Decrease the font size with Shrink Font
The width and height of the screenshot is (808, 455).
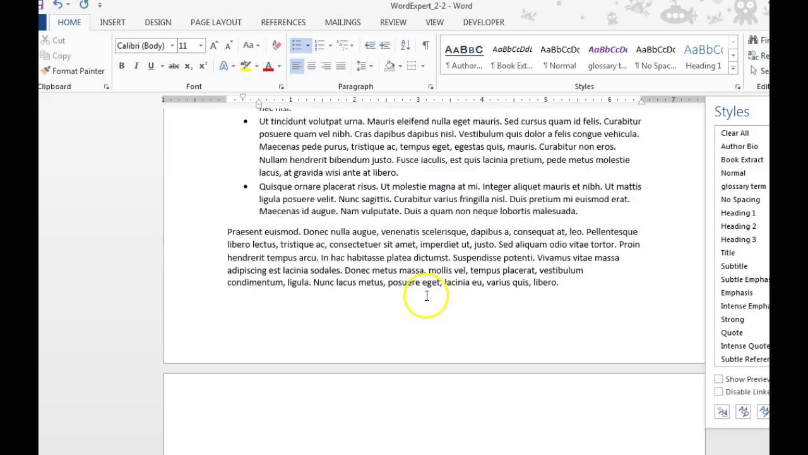(228, 45)
